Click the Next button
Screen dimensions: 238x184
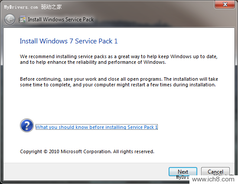183,172
